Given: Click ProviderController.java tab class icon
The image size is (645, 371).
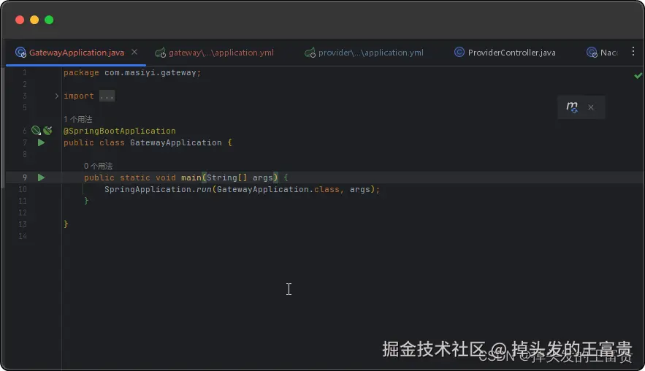Looking at the screenshot, I should coord(459,53).
